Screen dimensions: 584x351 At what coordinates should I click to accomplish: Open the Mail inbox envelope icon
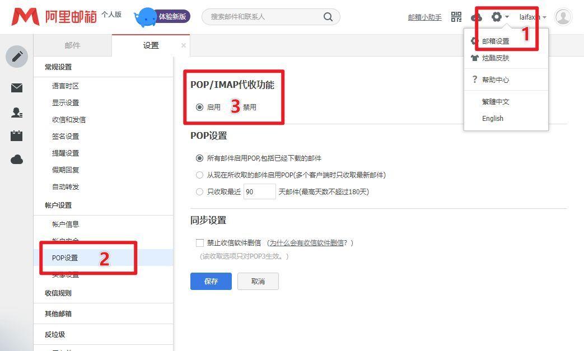click(16, 87)
